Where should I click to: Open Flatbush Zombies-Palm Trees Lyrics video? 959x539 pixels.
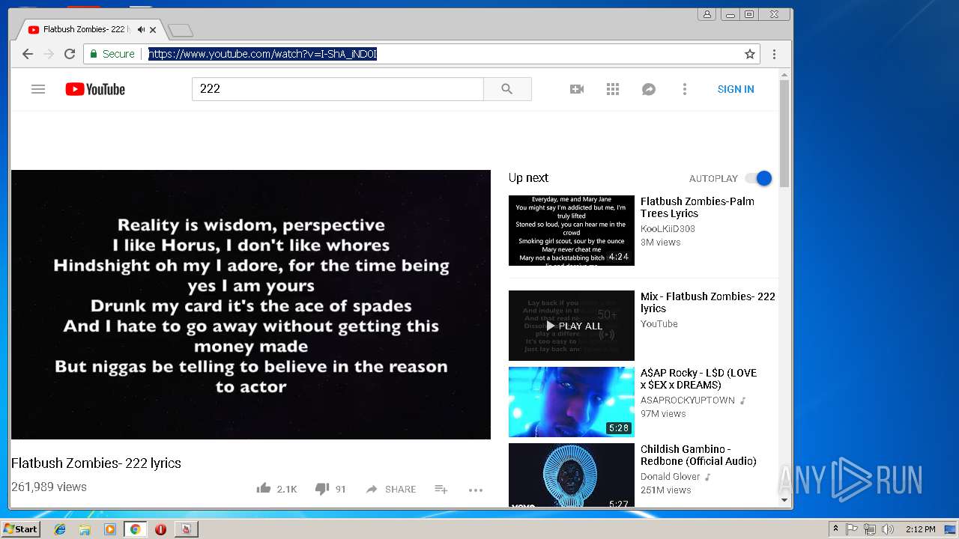click(698, 207)
